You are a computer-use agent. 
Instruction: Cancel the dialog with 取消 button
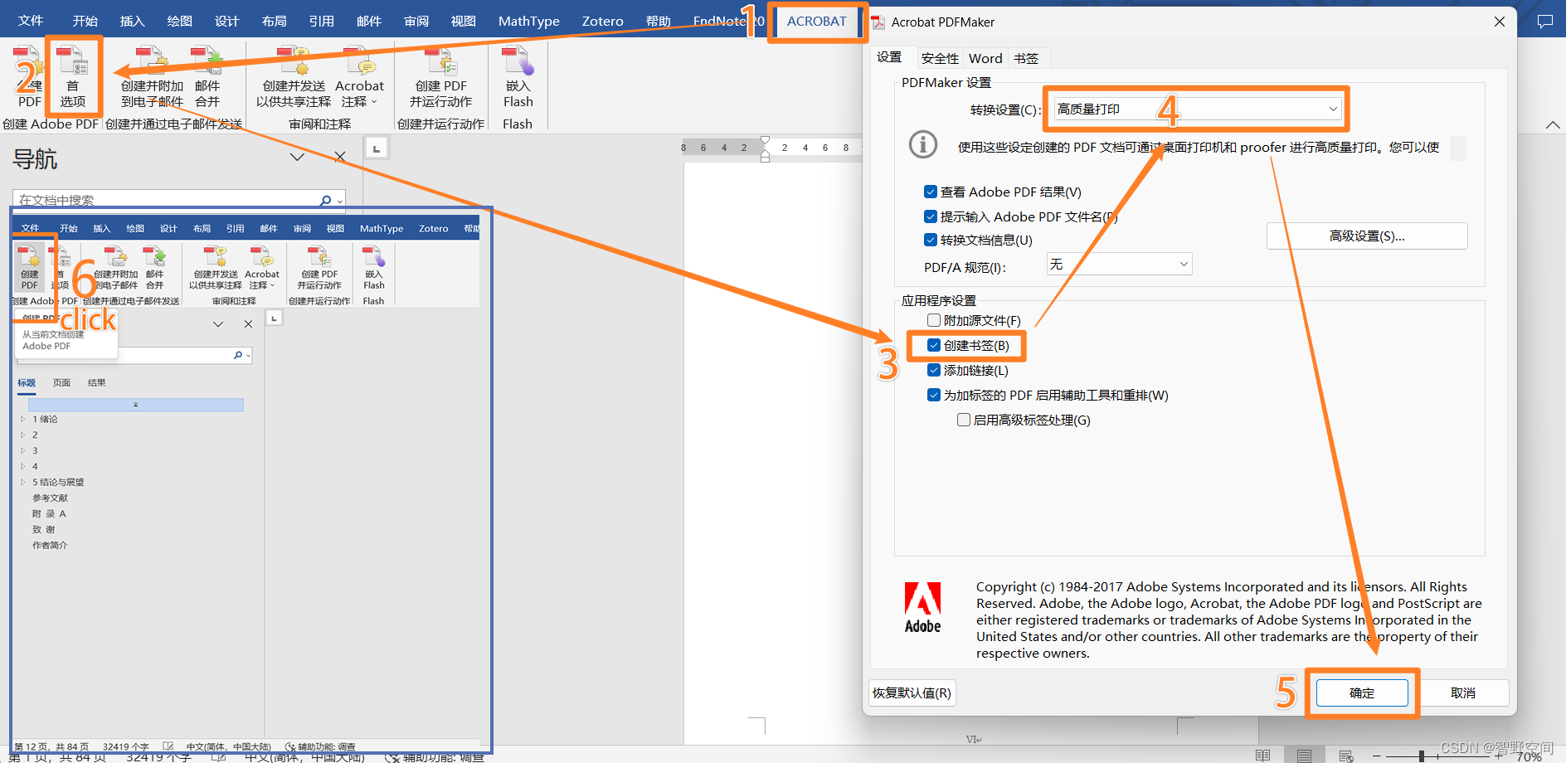[x=1463, y=693]
